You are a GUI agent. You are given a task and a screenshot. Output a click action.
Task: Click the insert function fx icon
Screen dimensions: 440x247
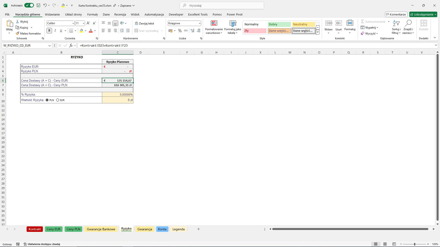point(71,46)
